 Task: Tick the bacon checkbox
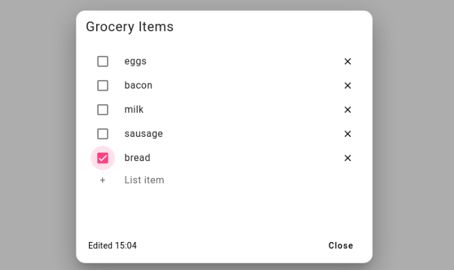(x=103, y=85)
